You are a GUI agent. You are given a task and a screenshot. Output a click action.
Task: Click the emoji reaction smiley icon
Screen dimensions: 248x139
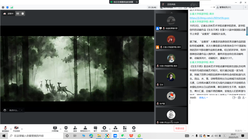coord(5,110)
